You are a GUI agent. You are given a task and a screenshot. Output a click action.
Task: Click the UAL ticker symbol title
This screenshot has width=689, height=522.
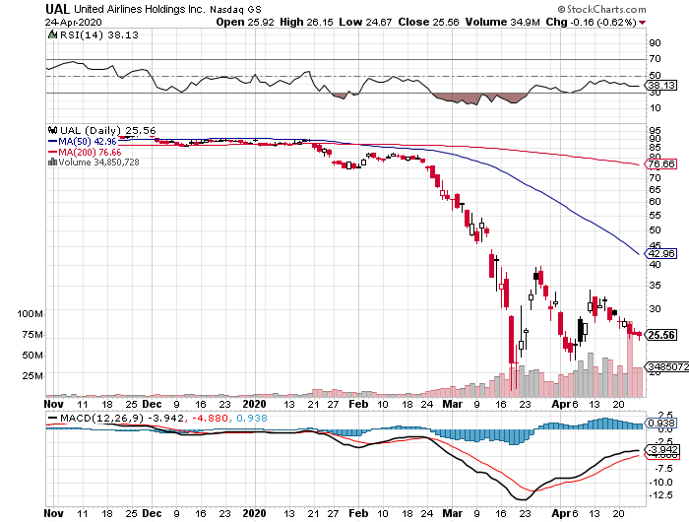click(x=57, y=9)
